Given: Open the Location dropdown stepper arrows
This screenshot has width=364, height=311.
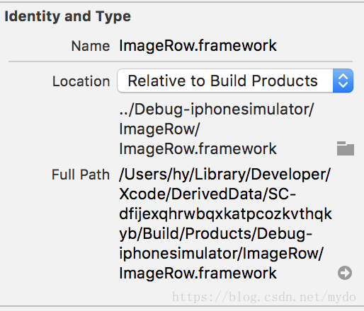Looking at the screenshot, I should [x=343, y=81].
